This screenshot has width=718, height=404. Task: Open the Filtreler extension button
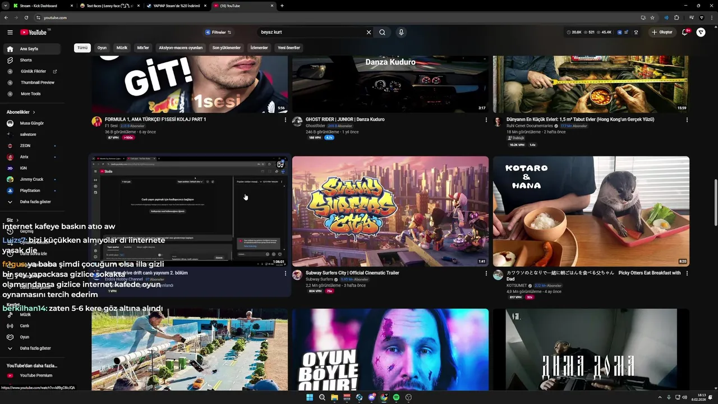[x=218, y=33]
